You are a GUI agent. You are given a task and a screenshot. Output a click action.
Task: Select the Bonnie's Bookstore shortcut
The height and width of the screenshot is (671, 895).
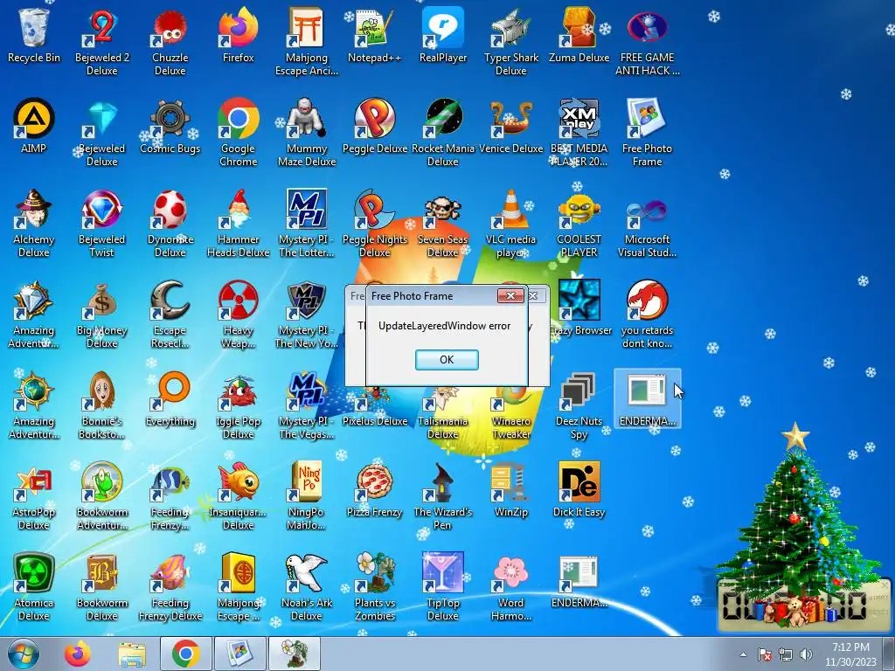[101, 405]
